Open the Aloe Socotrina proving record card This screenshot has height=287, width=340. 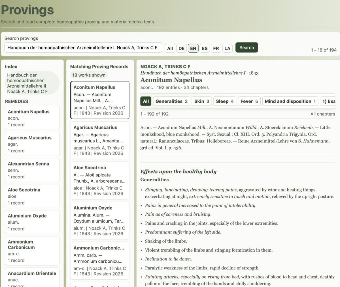100,180
